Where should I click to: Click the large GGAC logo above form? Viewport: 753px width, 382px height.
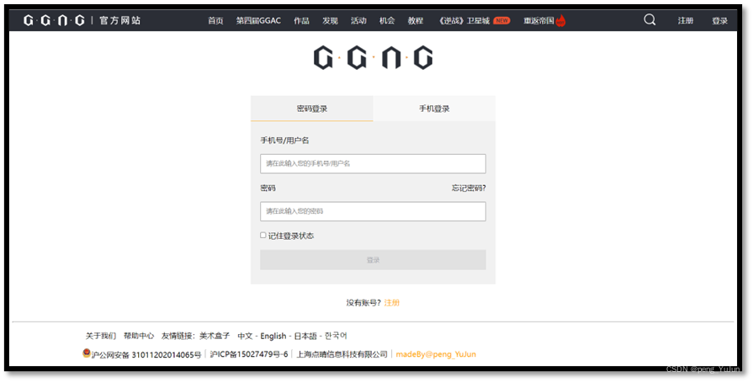tap(374, 58)
